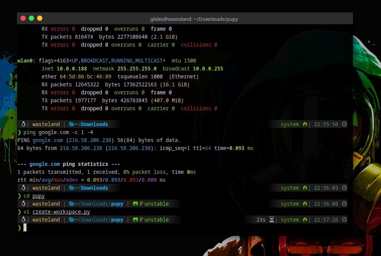The width and height of the screenshot is (381, 256).
Task: Click the (2.1 GiB) TX size
Action: point(164,37)
